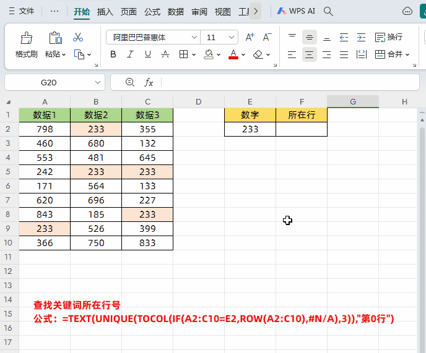Open the border style dropdown arrow
This screenshot has height=353, width=426.
(x=194, y=55)
